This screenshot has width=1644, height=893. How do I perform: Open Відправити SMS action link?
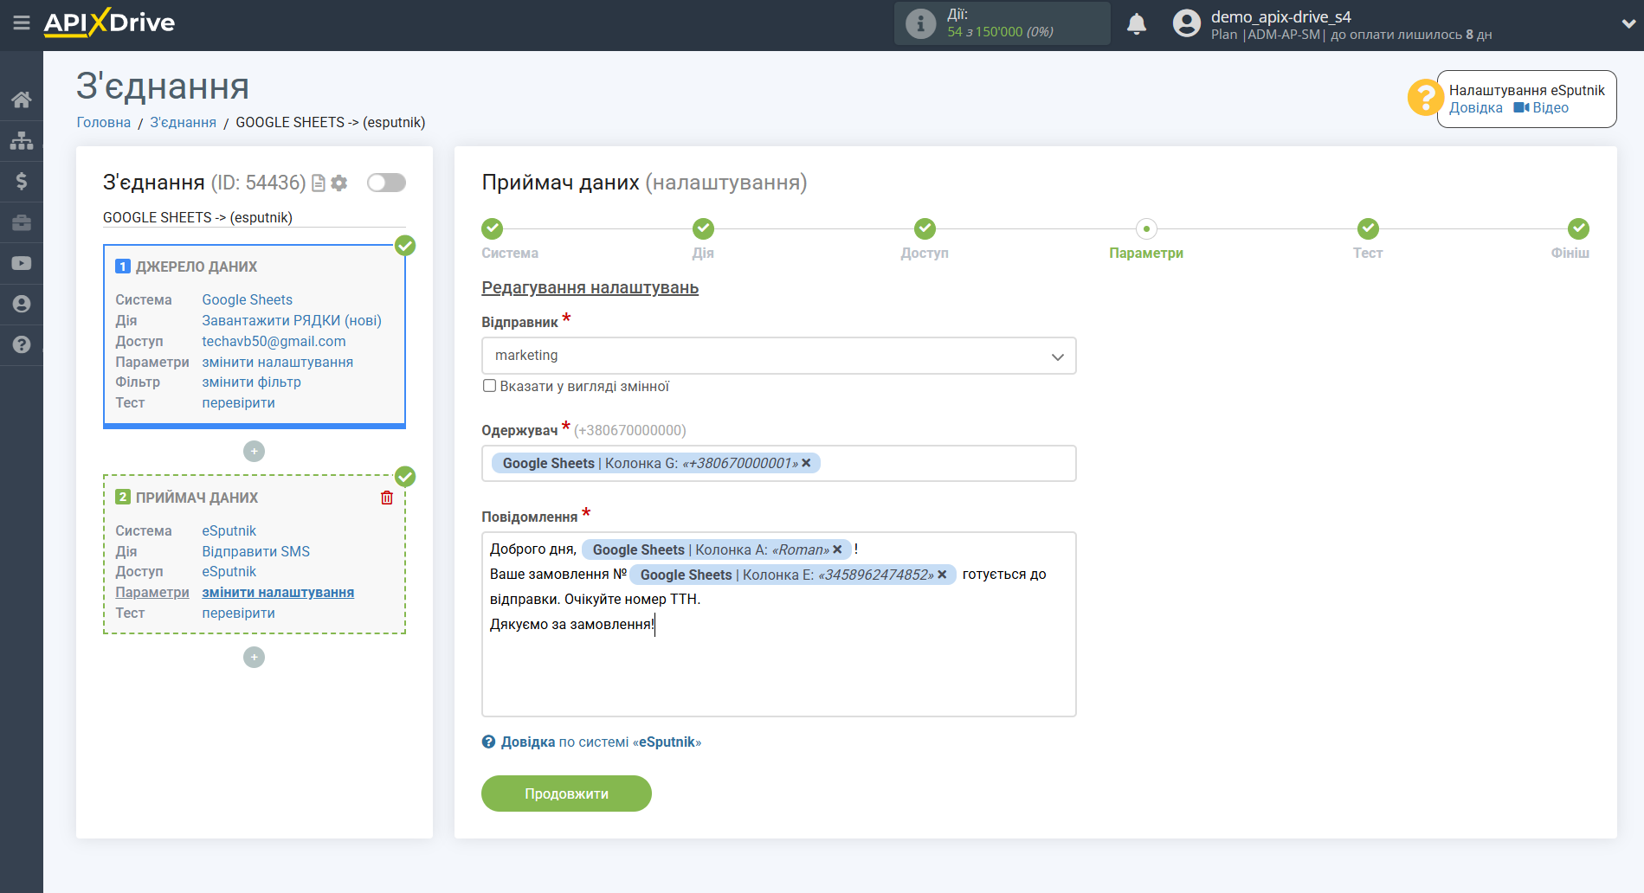256,551
